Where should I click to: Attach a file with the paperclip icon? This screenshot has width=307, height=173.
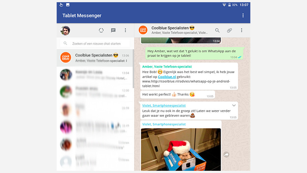click(229, 30)
